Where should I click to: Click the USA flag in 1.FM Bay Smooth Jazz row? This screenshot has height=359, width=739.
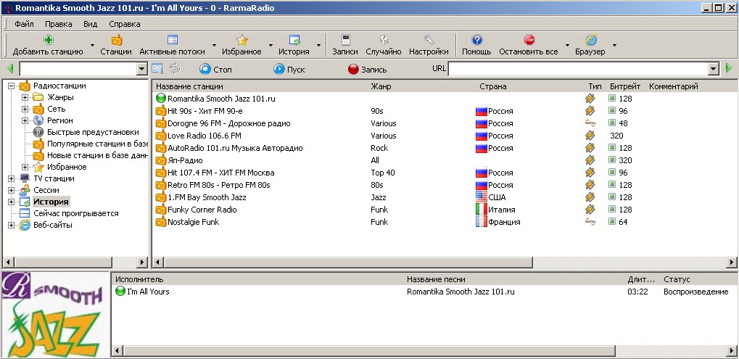tap(482, 197)
